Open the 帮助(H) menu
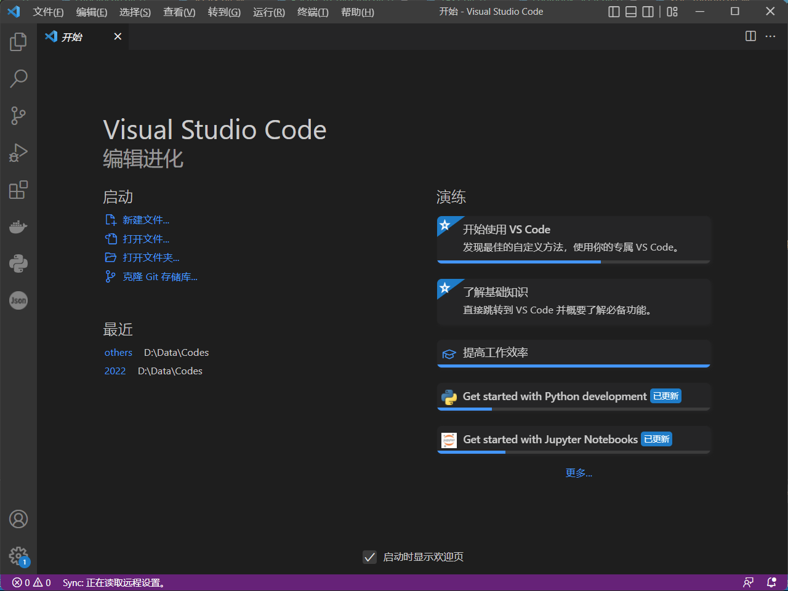 point(358,12)
